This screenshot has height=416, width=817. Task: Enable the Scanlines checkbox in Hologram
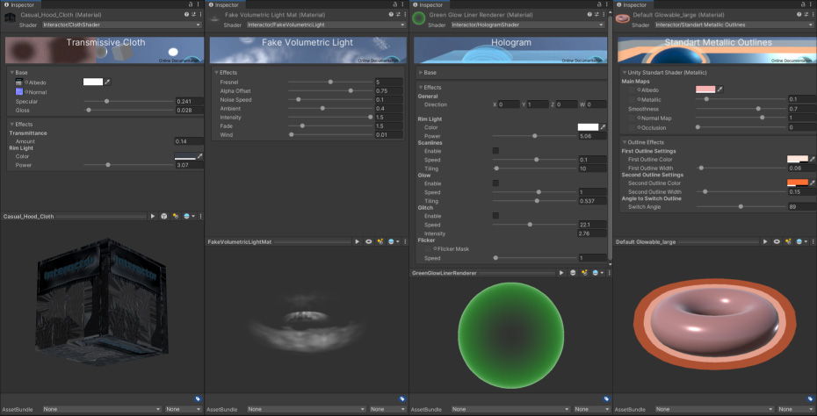pyautogui.click(x=495, y=151)
